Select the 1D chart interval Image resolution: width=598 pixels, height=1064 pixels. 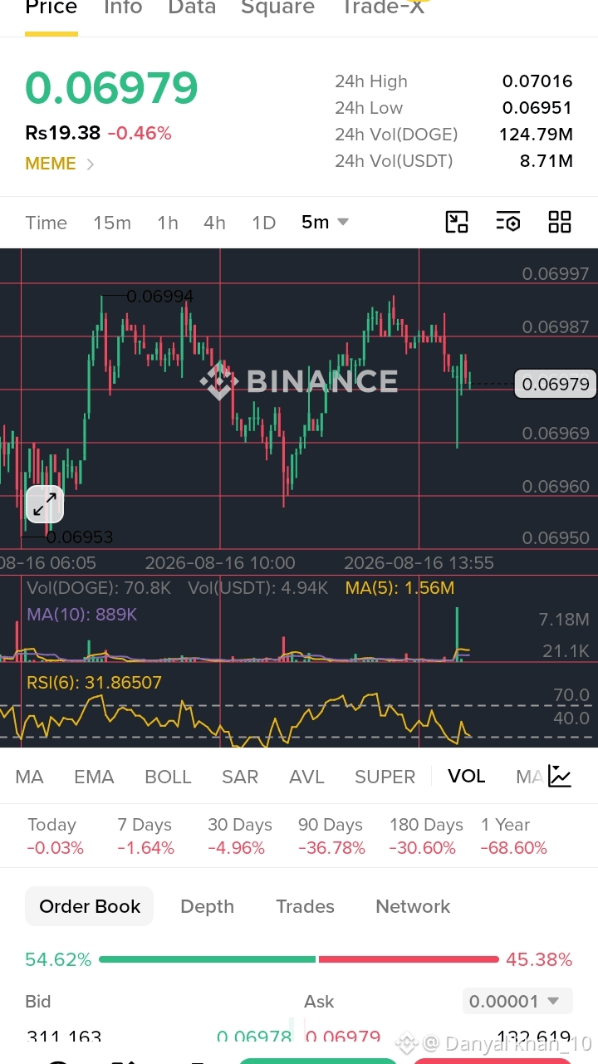pyautogui.click(x=263, y=223)
